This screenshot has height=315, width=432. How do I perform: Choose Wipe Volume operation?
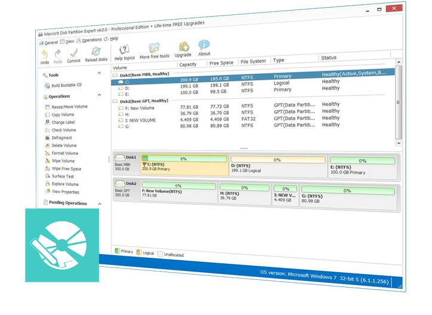[x=60, y=161]
